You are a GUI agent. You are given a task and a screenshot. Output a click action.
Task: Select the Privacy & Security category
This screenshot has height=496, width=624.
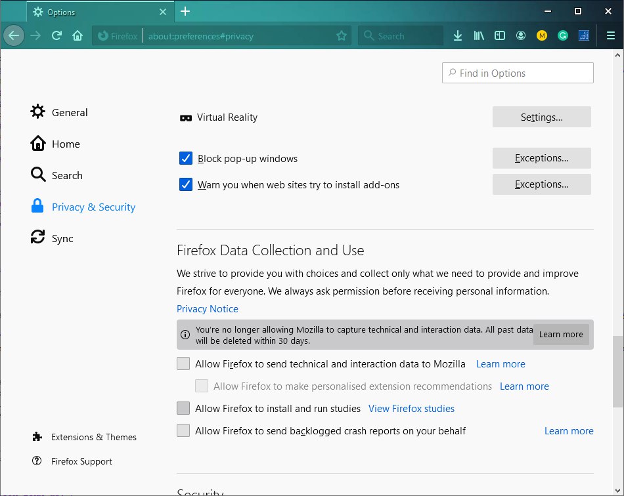83,206
